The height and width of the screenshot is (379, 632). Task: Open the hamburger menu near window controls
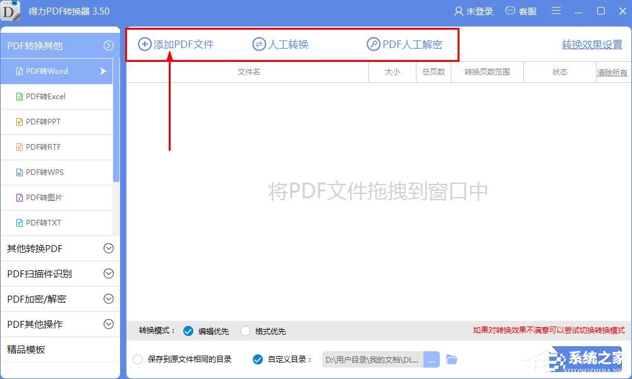556,11
